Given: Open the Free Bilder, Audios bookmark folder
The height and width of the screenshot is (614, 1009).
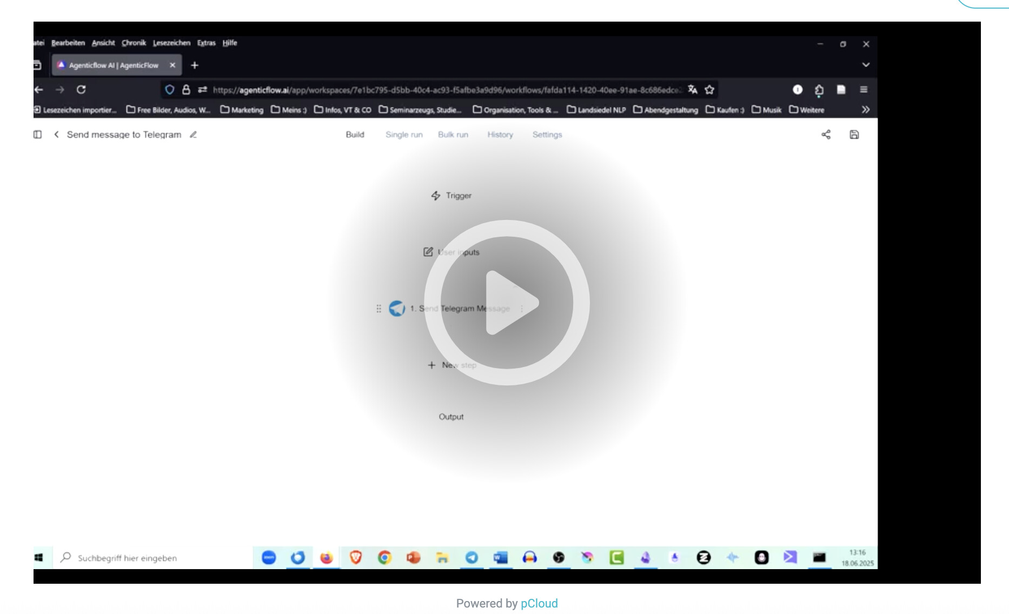Looking at the screenshot, I should pyautogui.click(x=168, y=110).
